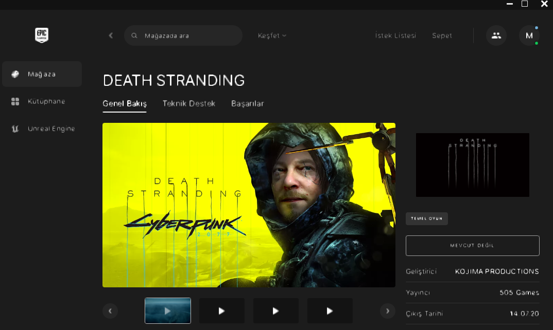Switch to the Genel Bakış tab
Screen dimensions: 553x330
coord(125,103)
